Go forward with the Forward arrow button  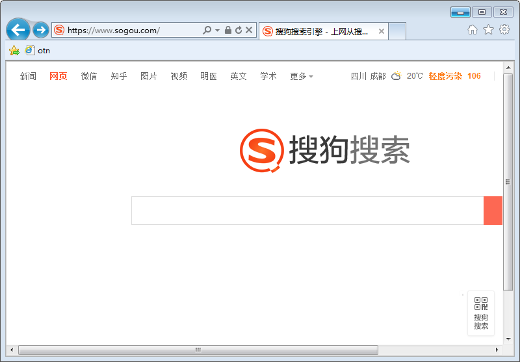(41, 30)
